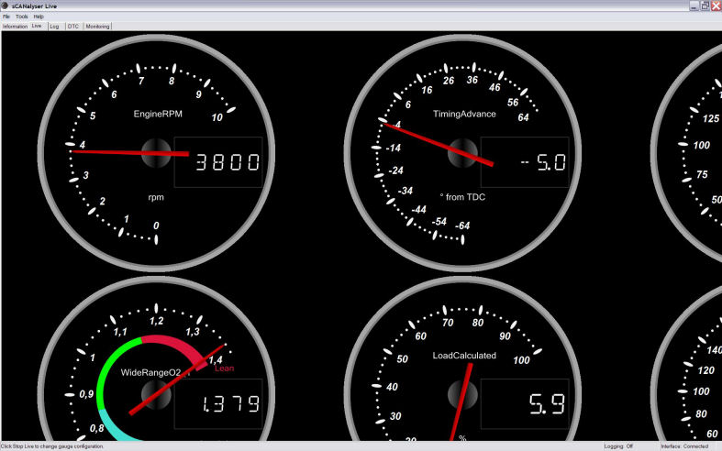
Task: Close the sCANalyser Live window
Action: [x=716, y=5]
